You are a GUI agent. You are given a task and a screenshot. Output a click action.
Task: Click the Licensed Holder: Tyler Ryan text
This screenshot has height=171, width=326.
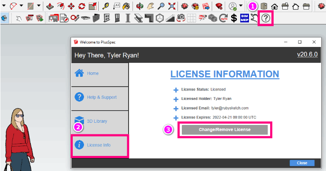pos(207,99)
